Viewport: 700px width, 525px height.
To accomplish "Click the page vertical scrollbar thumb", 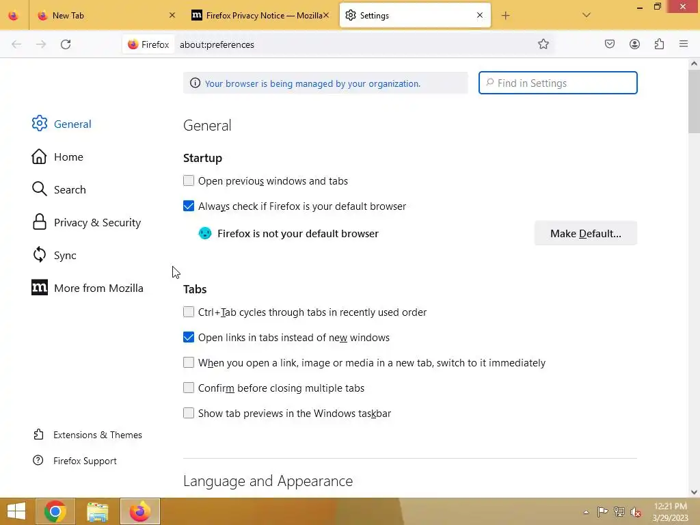I will click(694, 102).
